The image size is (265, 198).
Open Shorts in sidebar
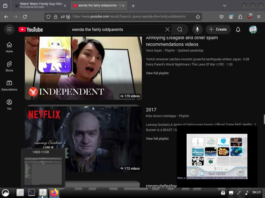pyautogui.click(x=9, y=67)
